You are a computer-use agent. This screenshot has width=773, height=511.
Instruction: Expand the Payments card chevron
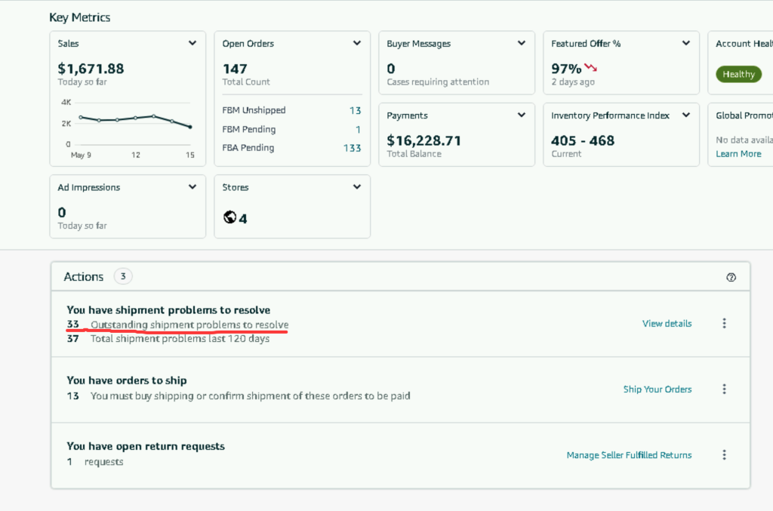[522, 115]
